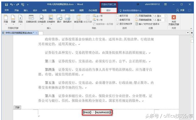Click the text 第四条 in document
The height and width of the screenshot is (120, 196).
click(x=50, y=70)
